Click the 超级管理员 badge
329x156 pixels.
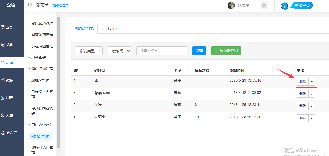(x=61, y=5)
